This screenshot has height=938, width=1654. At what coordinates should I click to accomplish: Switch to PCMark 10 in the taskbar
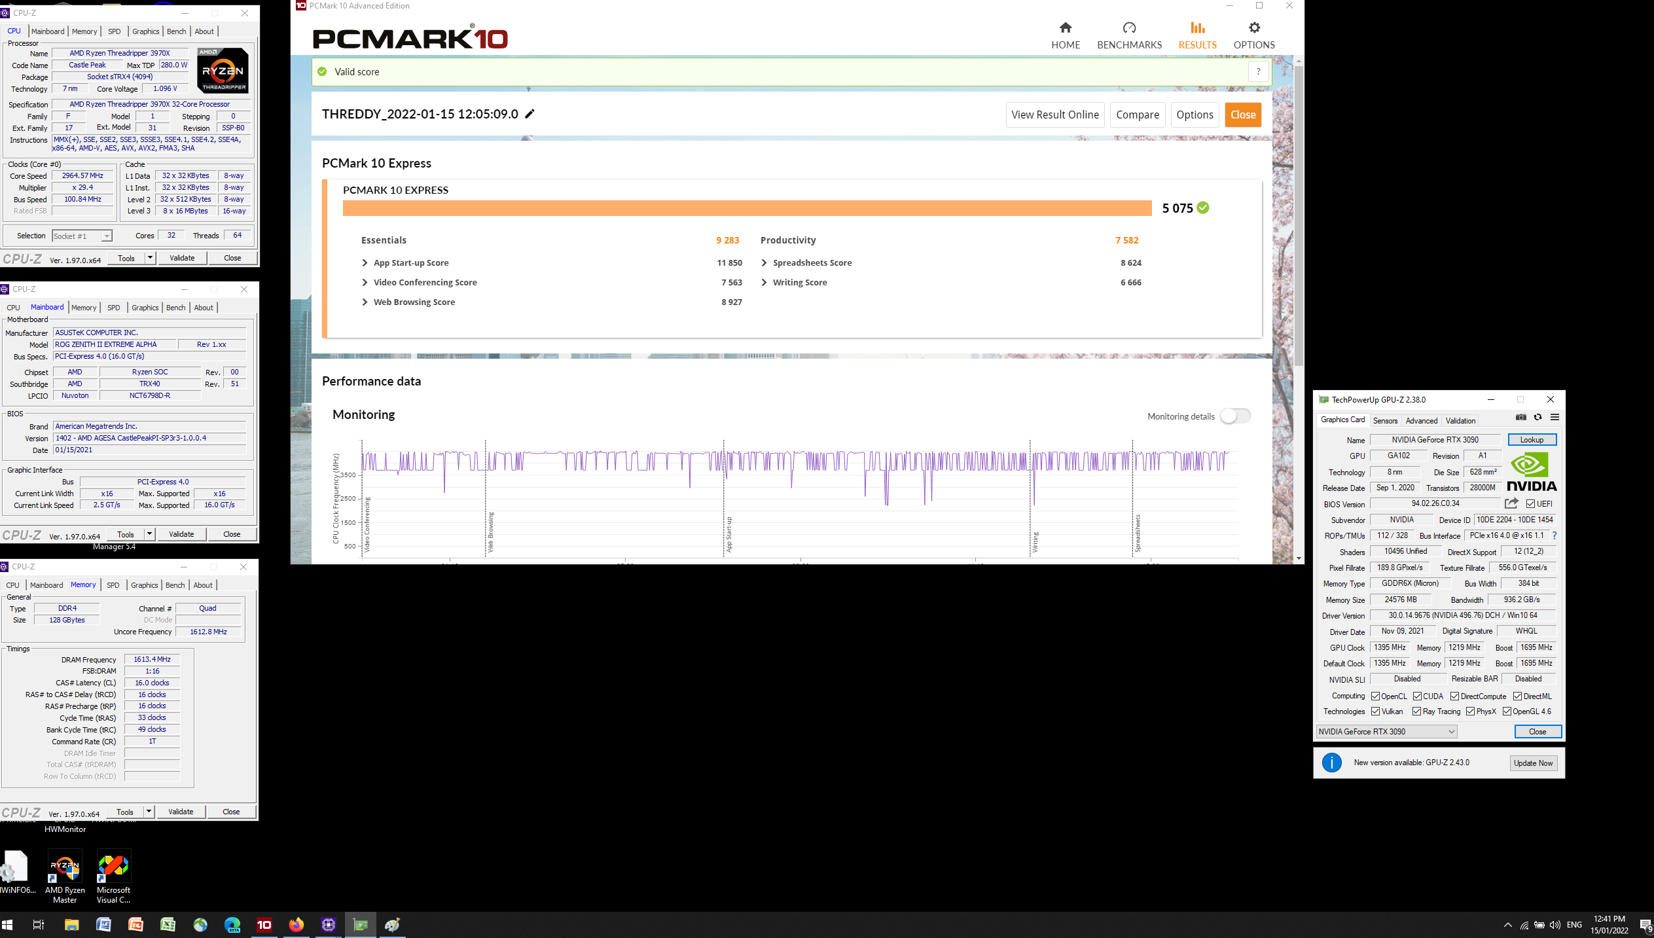pos(264,924)
